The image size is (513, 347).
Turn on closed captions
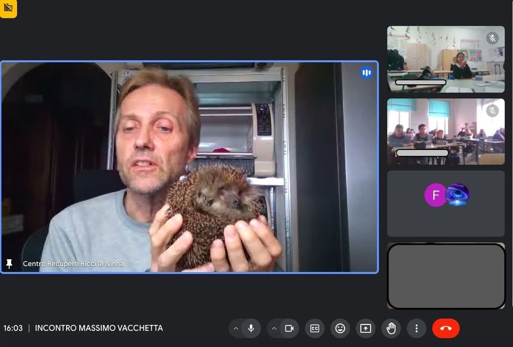(x=315, y=328)
